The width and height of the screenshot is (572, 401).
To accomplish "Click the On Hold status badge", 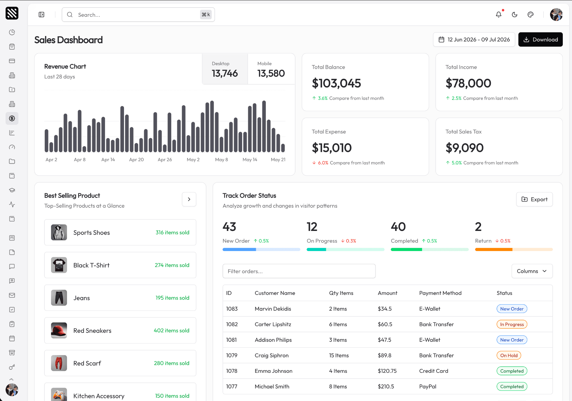I will [x=509, y=355].
